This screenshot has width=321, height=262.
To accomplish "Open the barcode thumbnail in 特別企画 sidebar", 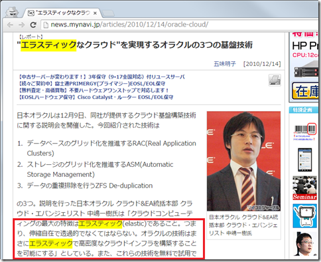I will [305, 132].
